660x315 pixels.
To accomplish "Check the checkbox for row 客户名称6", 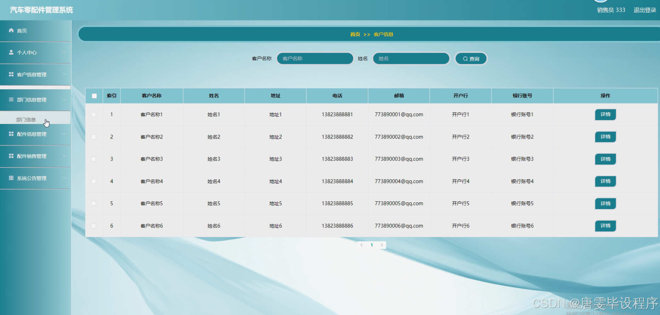I will click(94, 226).
